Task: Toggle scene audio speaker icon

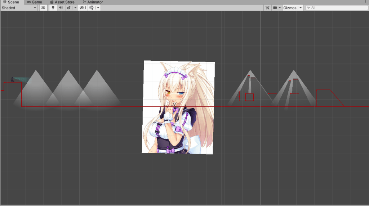Action: [61, 8]
